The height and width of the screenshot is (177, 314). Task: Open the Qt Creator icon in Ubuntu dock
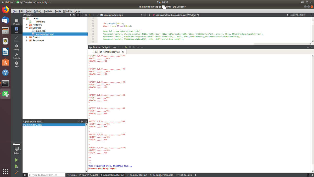click(5, 94)
